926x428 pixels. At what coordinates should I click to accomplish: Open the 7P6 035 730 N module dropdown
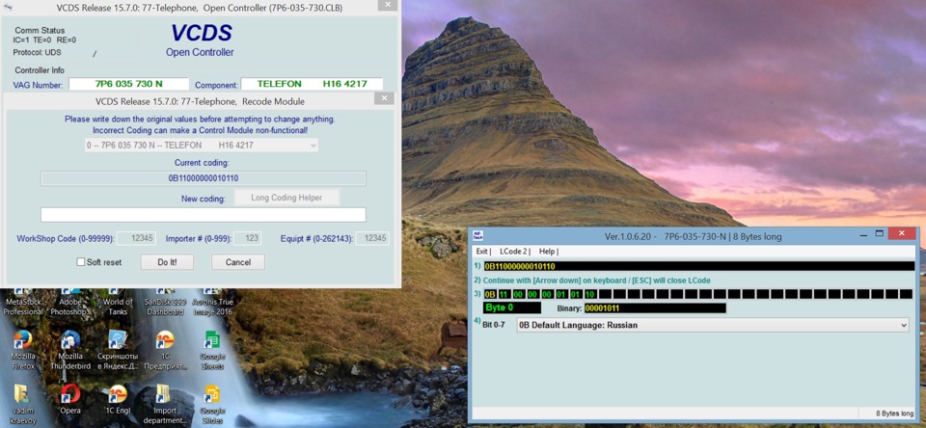click(201, 145)
